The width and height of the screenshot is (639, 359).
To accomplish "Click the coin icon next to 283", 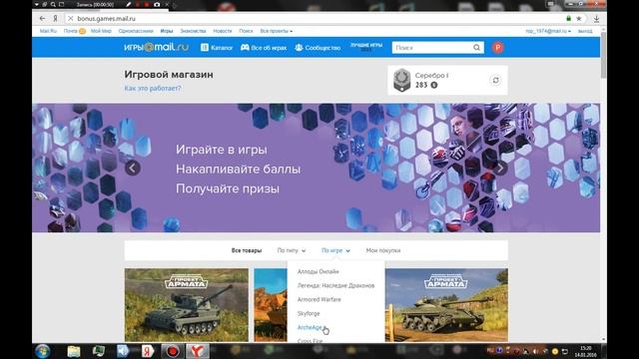I will point(434,85).
